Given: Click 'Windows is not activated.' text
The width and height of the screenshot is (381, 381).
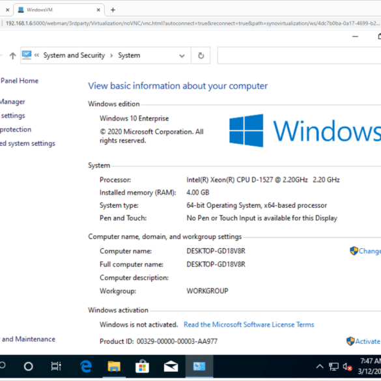Looking at the screenshot, I should pos(139,324).
